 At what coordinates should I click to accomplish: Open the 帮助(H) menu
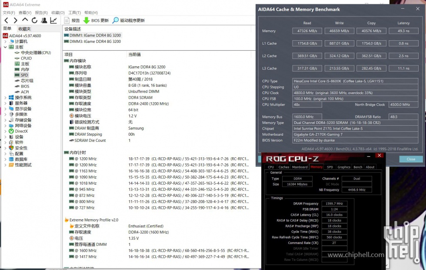91,13
